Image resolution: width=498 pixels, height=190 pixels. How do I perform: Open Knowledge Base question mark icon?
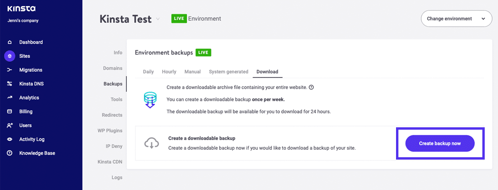(9, 153)
